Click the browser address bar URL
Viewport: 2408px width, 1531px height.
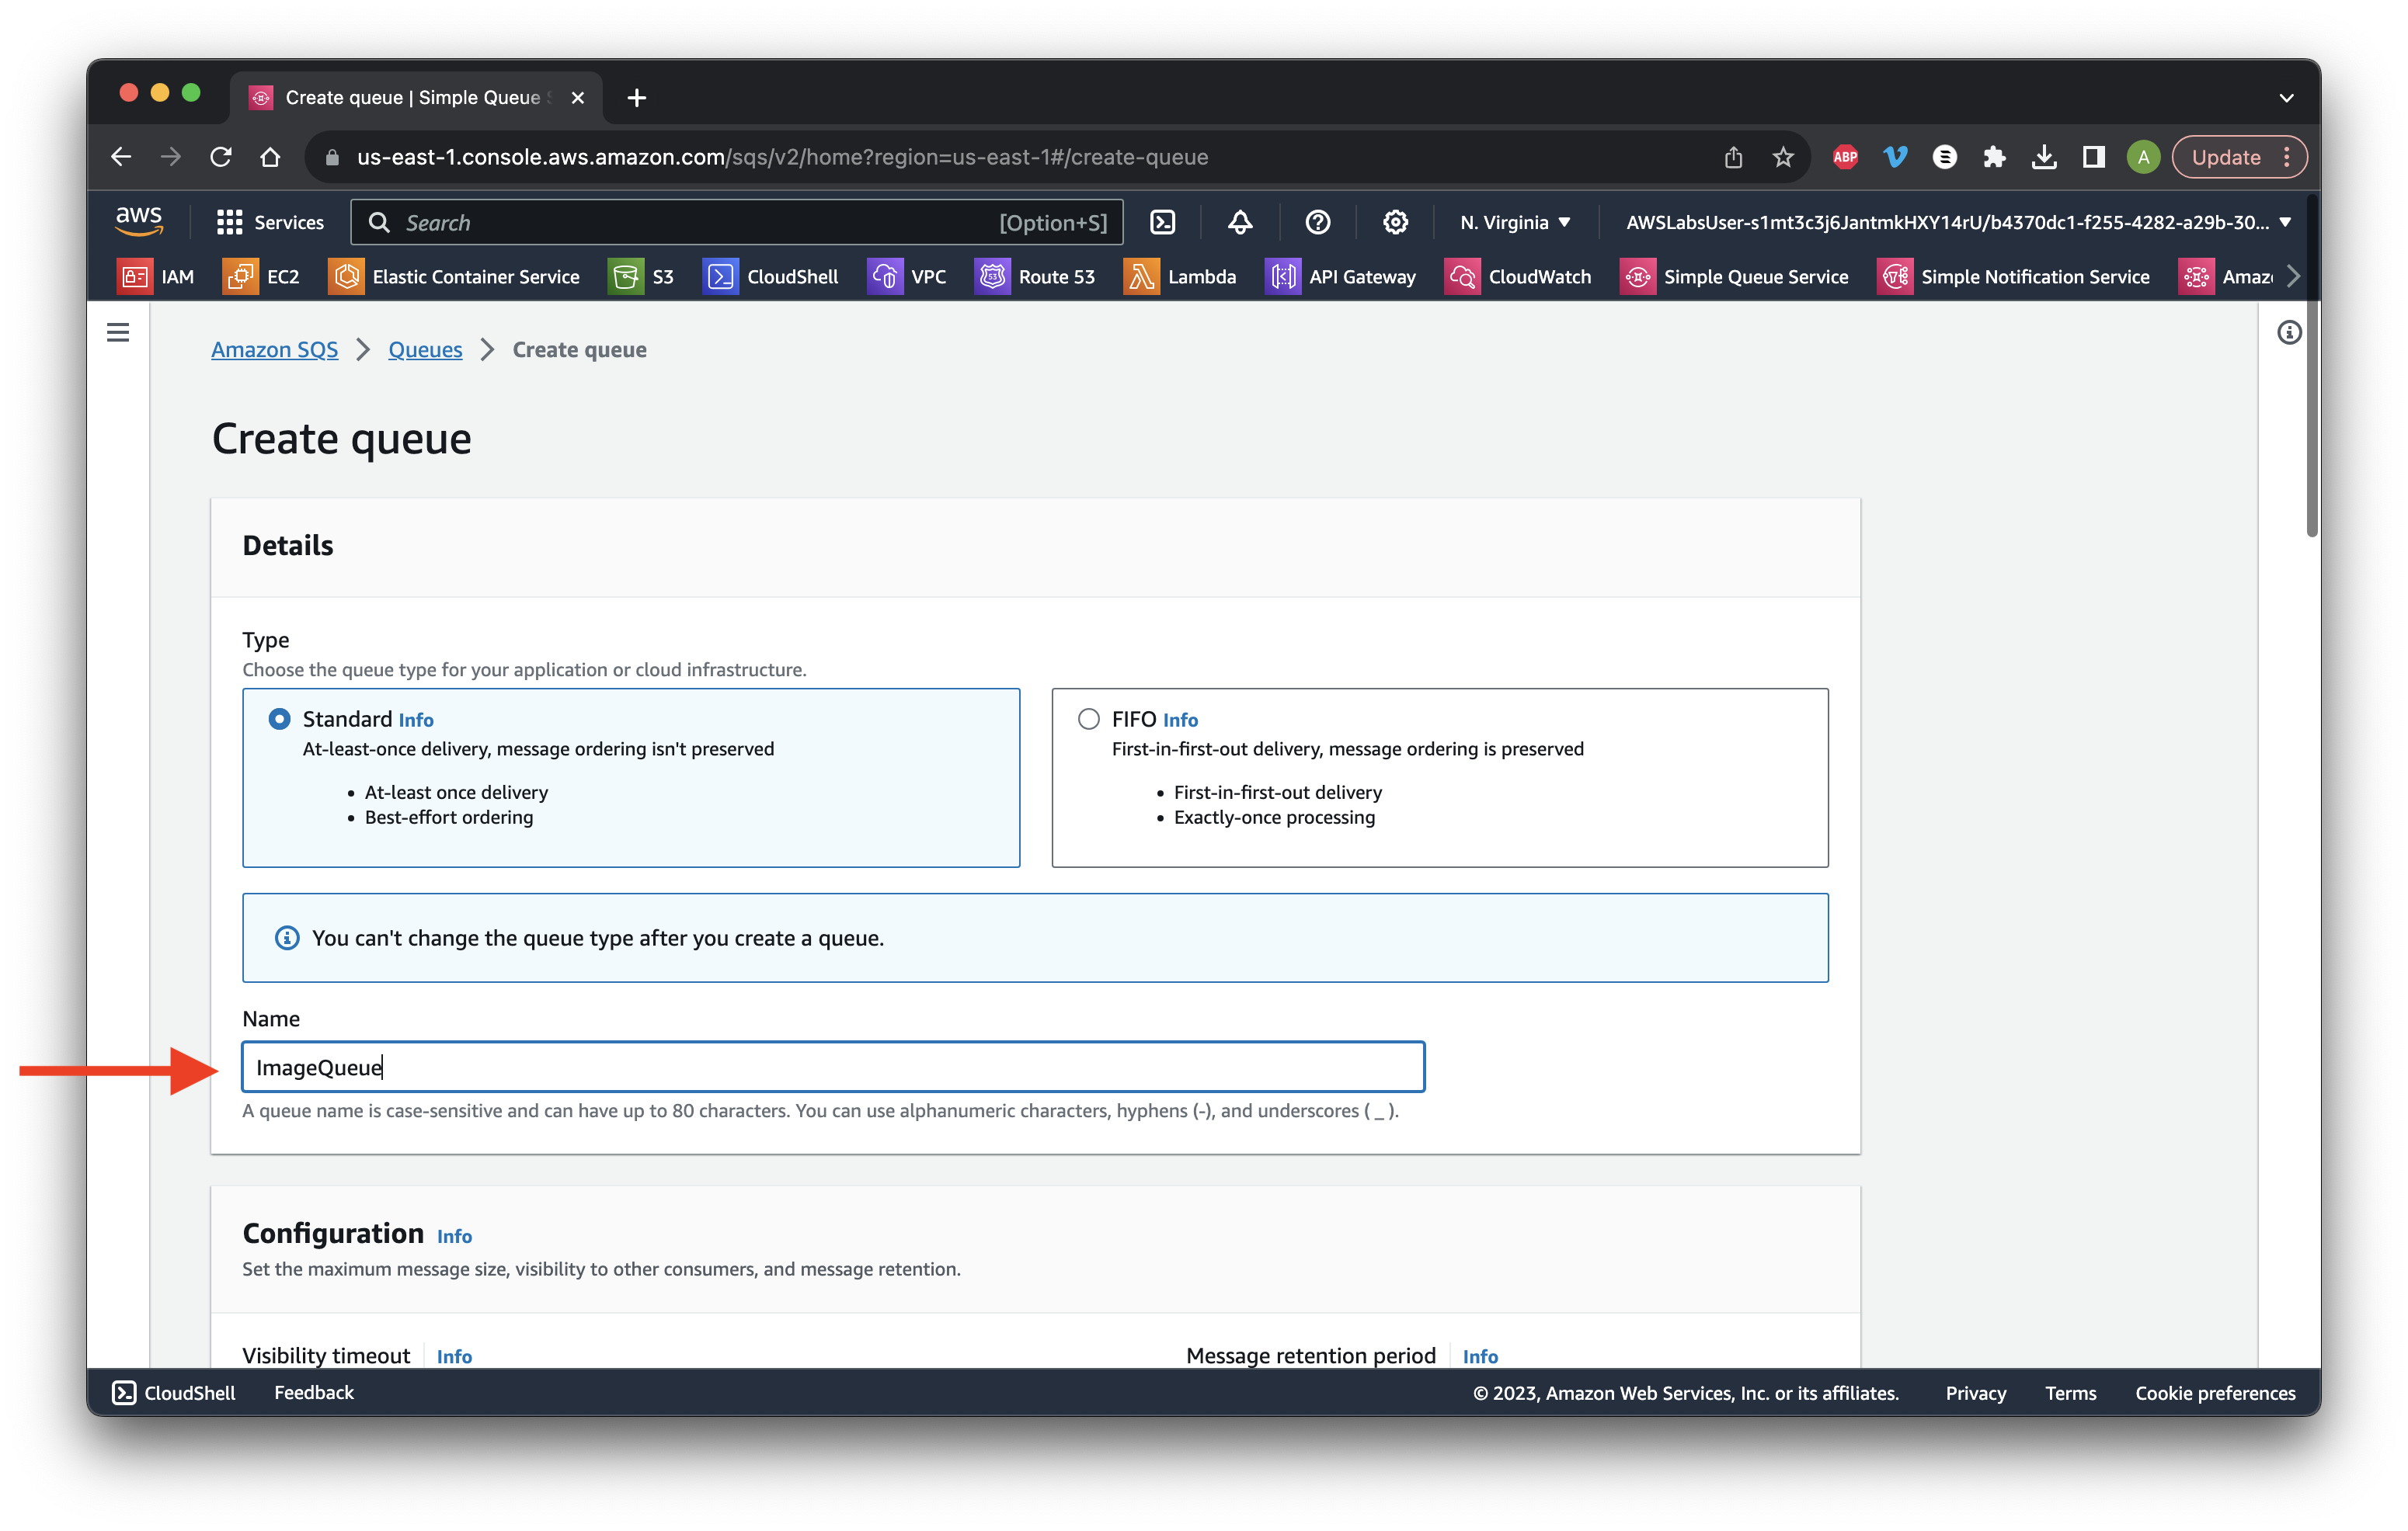pos(782,157)
